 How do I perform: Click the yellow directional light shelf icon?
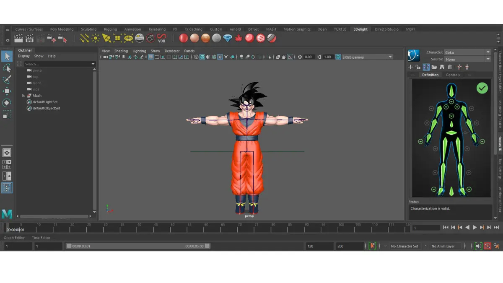(85, 39)
